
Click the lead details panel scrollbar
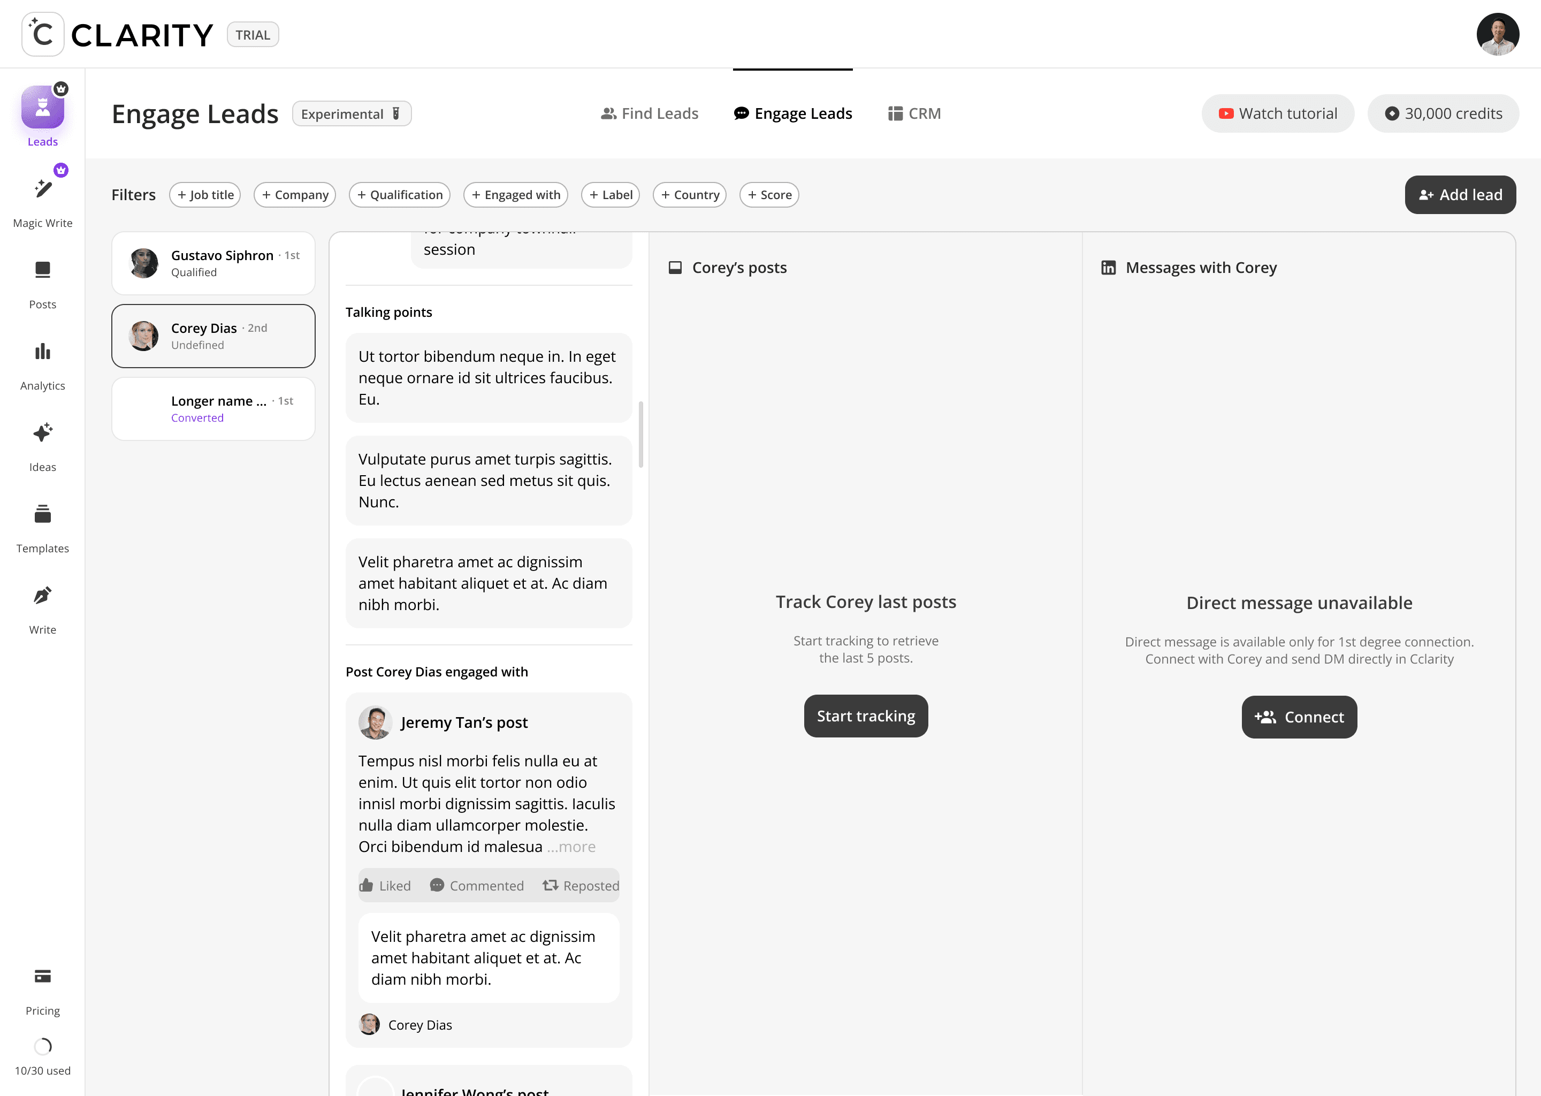(640, 435)
